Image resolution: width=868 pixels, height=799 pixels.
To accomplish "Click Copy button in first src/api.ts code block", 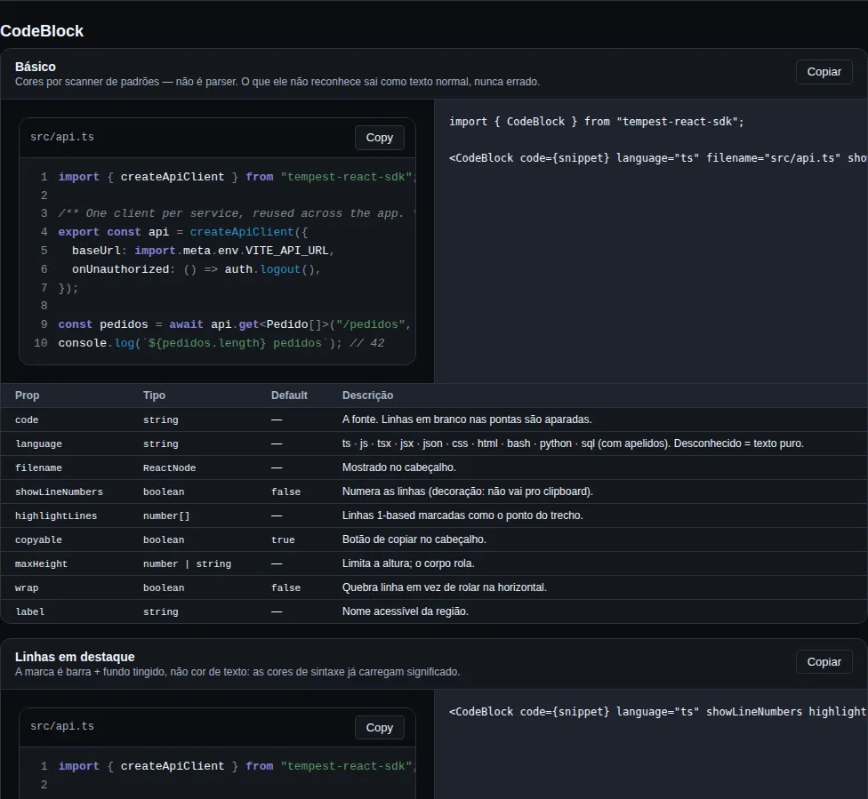I will point(379,138).
